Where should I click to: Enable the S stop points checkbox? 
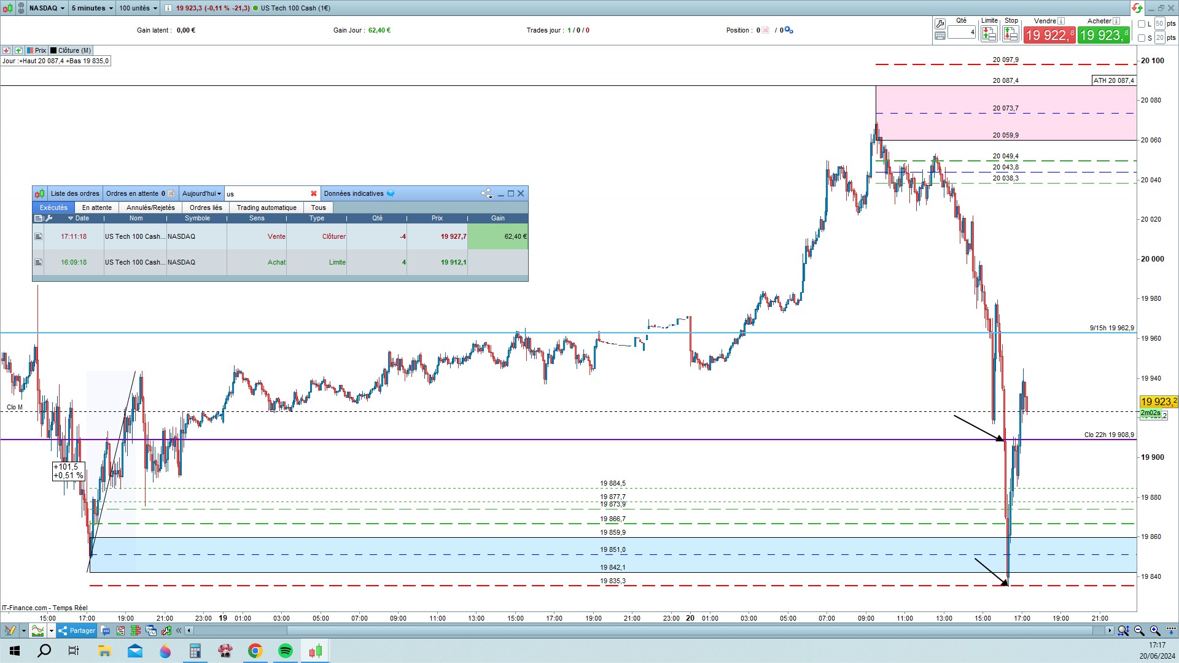coord(1142,38)
